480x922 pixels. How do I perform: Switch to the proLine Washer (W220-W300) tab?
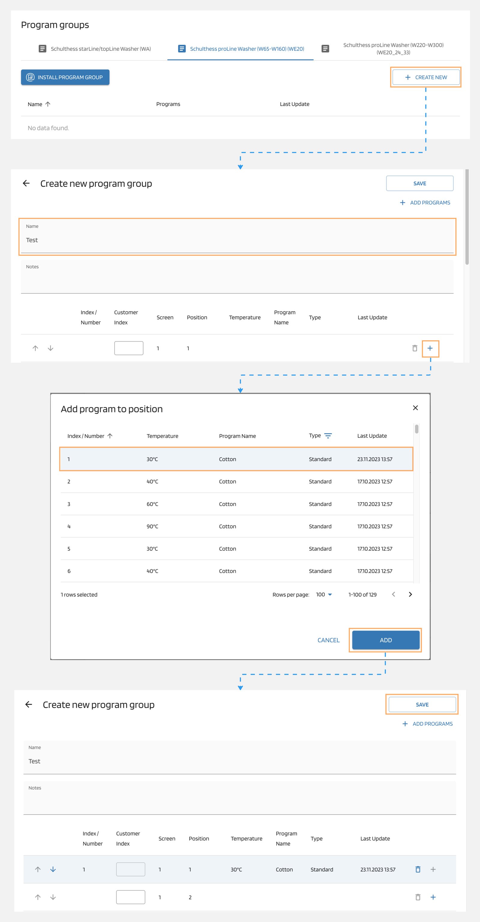point(393,49)
